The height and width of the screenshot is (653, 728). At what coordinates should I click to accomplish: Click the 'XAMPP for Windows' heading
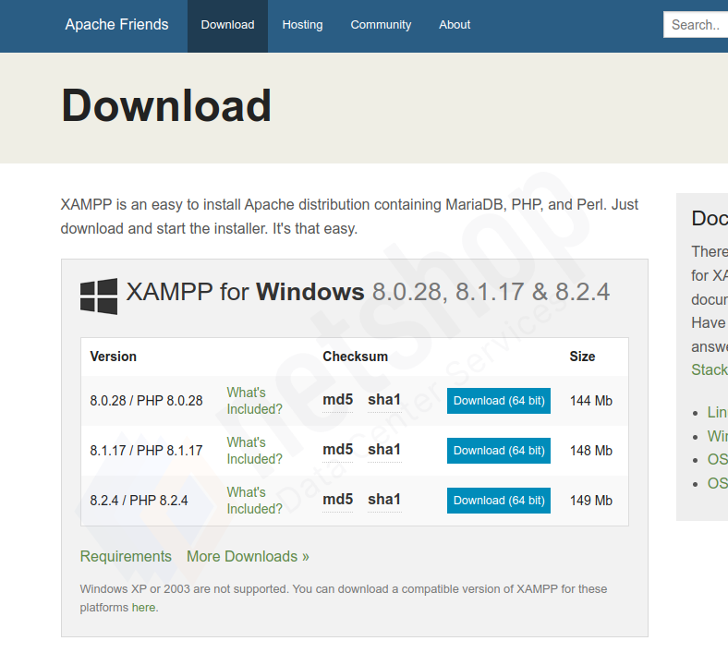pyautogui.click(x=368, y=292)
